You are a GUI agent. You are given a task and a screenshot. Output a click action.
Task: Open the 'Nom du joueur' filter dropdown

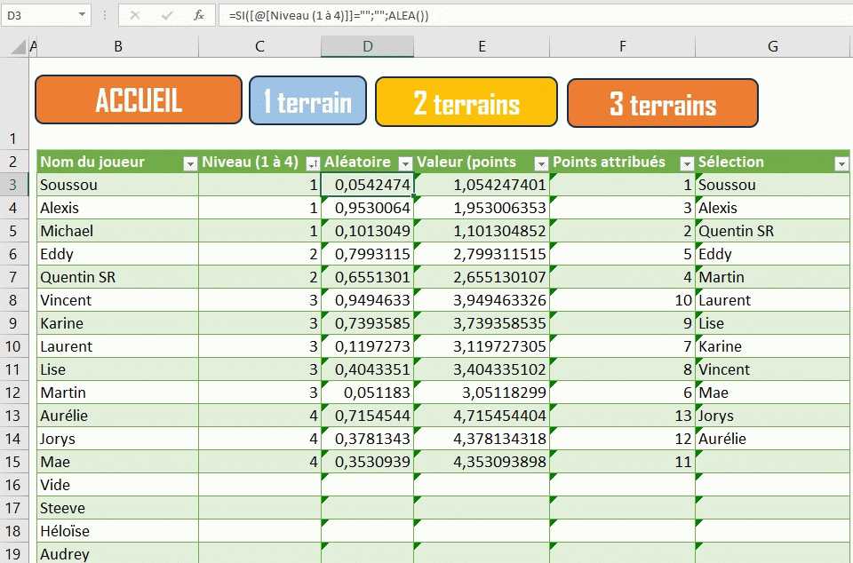point(189,163)
